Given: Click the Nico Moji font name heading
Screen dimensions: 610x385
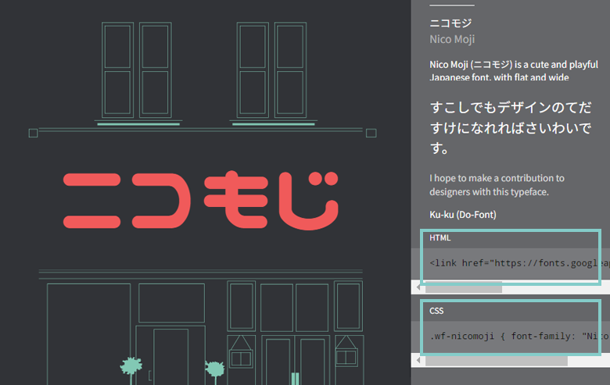Looking at the screenshot, I should [x=452, y=39].
